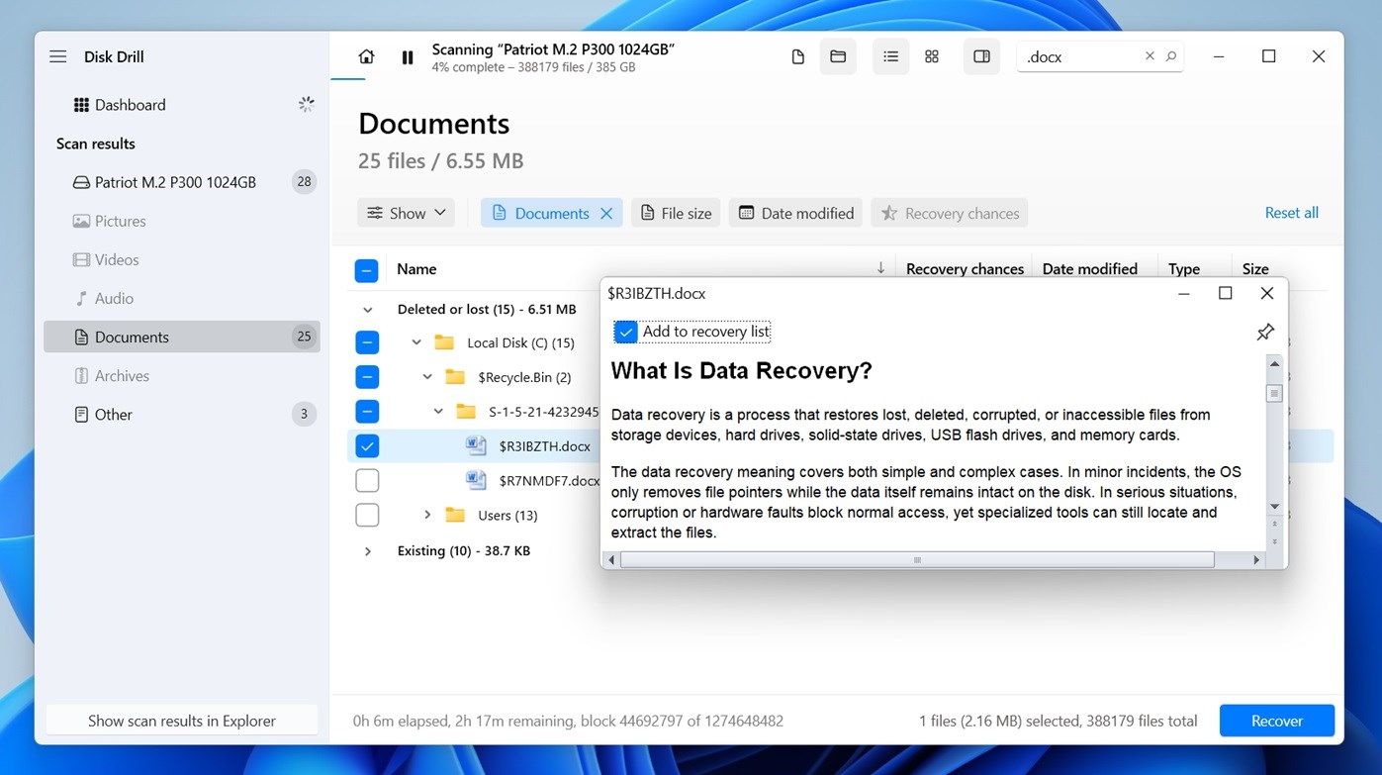Screen dimensions: 1382x775
Task: Click the Users folder icon
Action: pyautogui.click(x=455, y=515)
